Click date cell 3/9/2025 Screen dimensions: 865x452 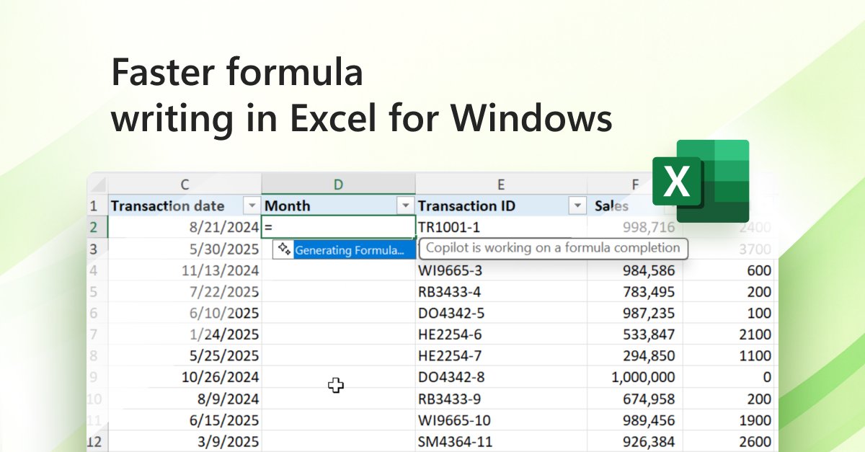(185, 442)
